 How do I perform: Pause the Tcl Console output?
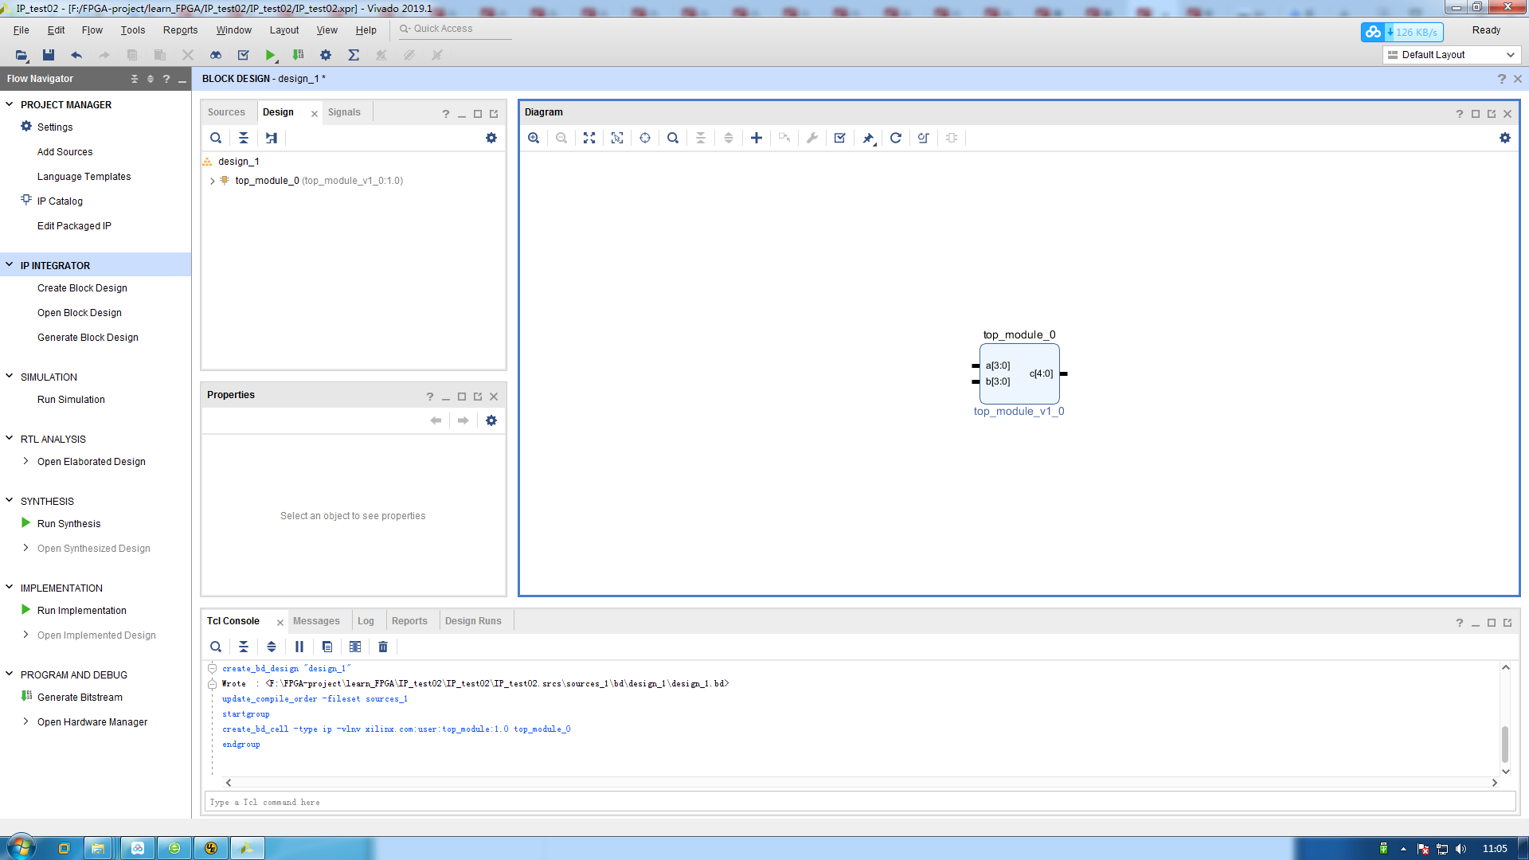299,647
